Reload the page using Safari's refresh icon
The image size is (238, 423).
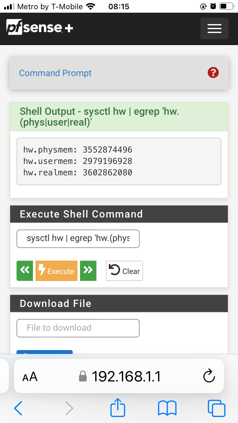point(209,376)
